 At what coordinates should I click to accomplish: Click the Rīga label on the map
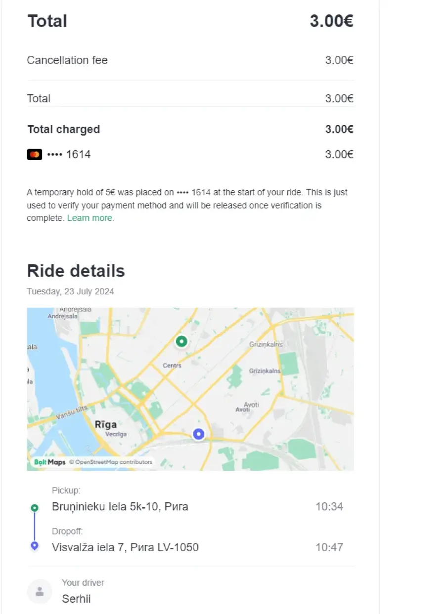pos(106,424)
